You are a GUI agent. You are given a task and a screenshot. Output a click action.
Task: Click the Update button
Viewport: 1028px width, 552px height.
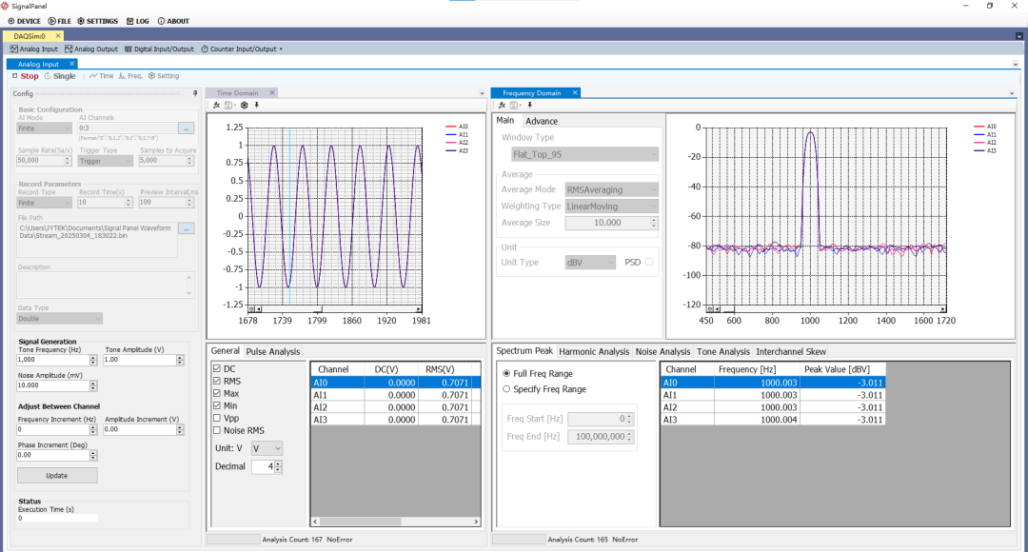click(x=57, y=475)
